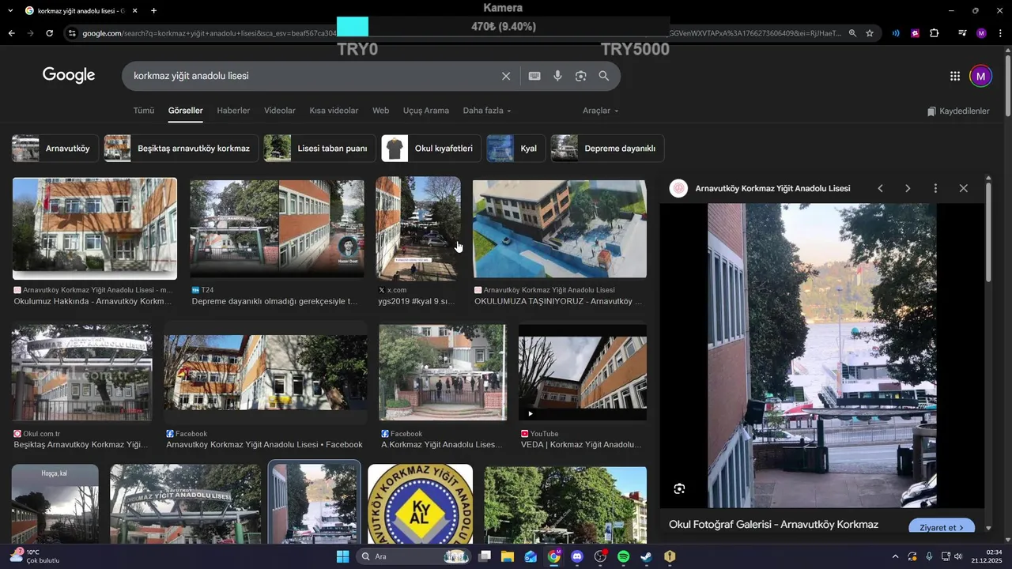This screenshot has height=569, width=1012.
Task: Open the Arnavutköy Korkmaz Yiğit Anadolu Lisesi source header
Action: (x=760, y=188)
